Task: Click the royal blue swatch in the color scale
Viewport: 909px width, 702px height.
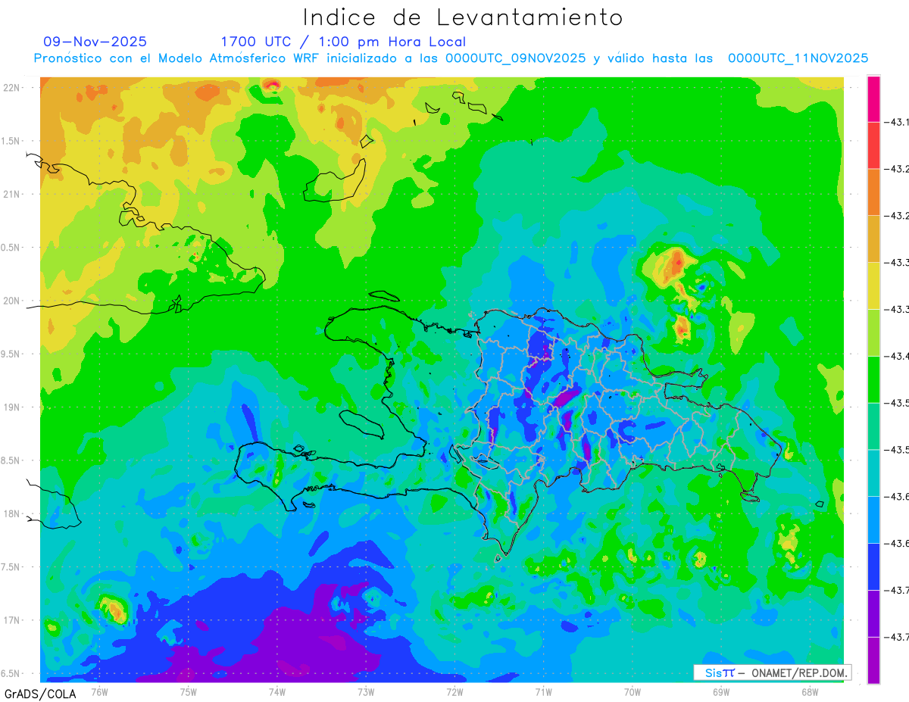Action: coord(873,566)
